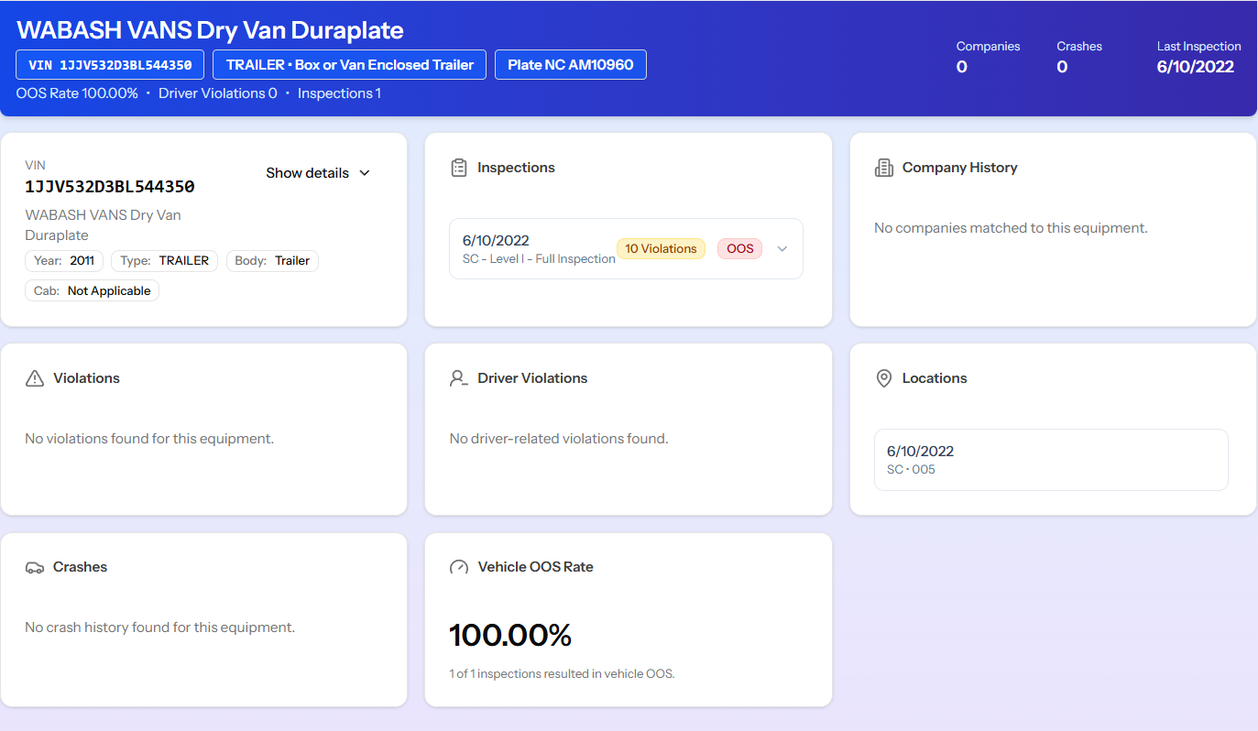Click the Body Trailer tag
1258x731 pixels.
(x=272, y=261)
